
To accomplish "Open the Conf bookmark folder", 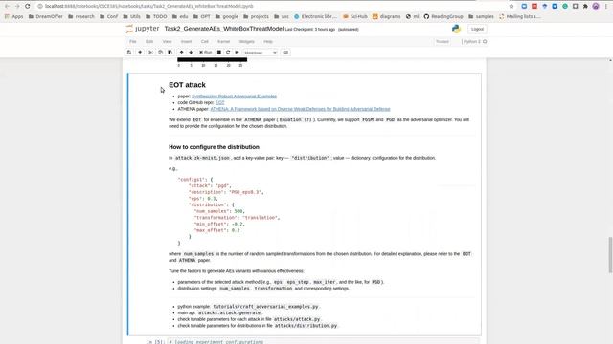I will point(108,17).
